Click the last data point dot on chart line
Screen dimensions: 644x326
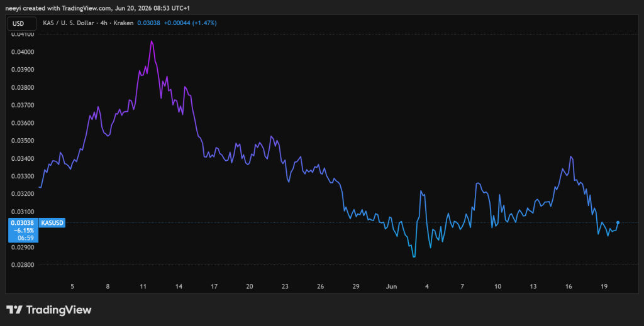(618, 222)
